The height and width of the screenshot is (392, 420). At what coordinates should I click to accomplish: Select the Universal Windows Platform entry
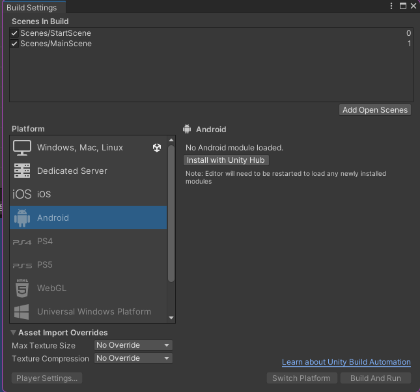pos(88,311)
